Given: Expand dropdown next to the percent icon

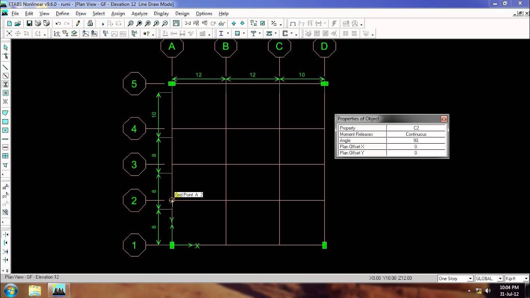Looking at the screenshot, I should pyautogui.click(x=280, y=24).
